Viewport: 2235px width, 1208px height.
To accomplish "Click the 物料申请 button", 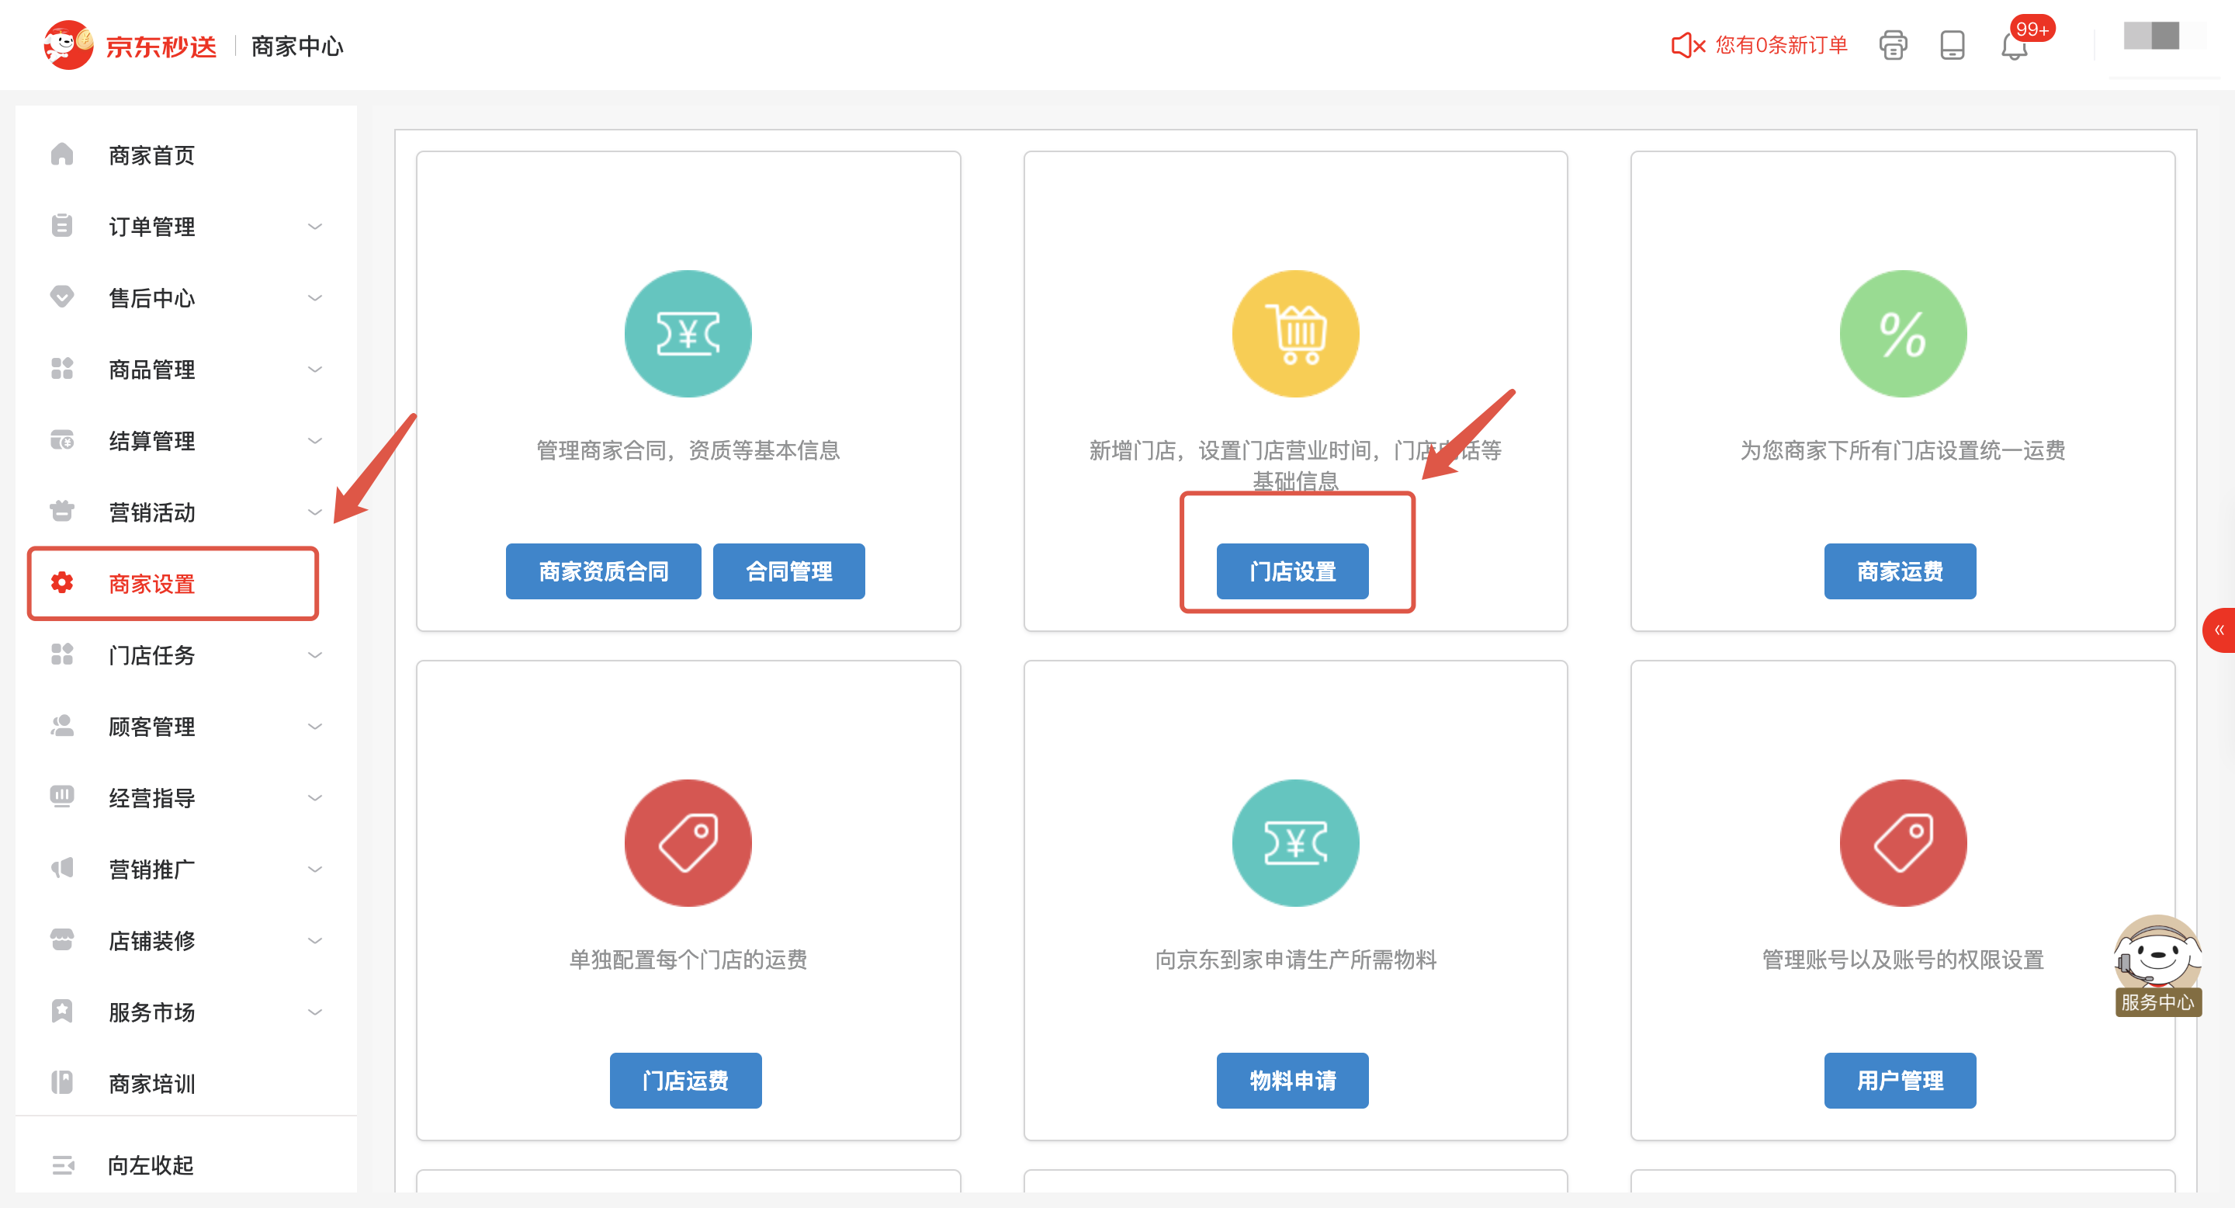I will click(1293, 1081).
